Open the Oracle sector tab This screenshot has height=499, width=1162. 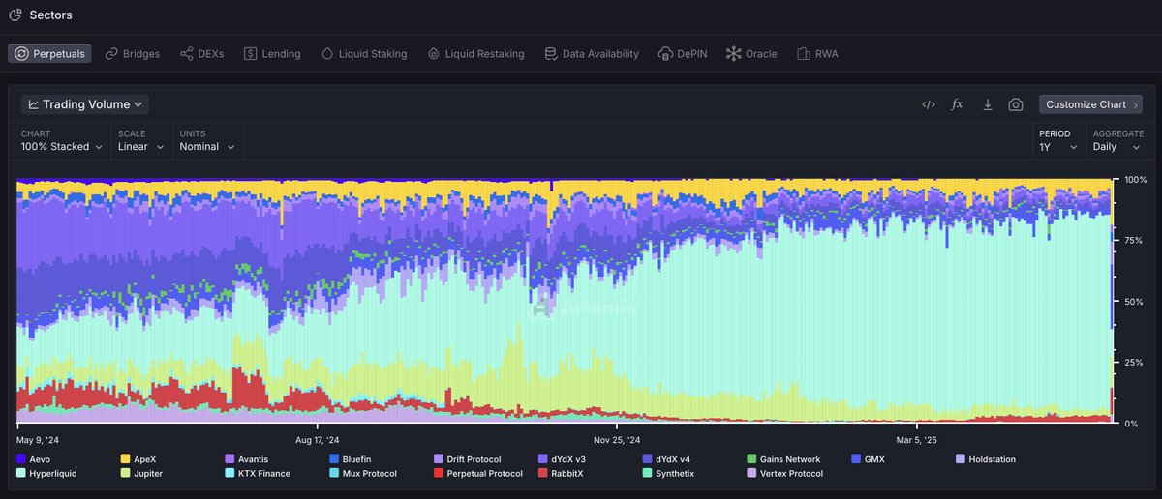(751, 54)
